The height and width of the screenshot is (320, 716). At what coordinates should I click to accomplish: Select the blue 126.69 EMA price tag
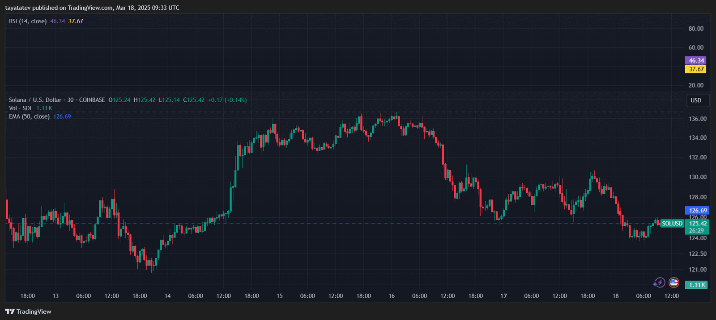coord(697,210)
